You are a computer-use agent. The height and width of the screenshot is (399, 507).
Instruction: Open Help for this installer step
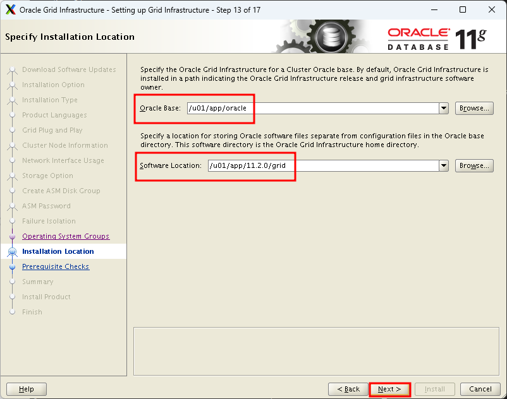click(27, 390)
